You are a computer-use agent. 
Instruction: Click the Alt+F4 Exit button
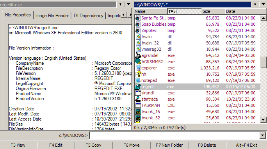coord(247,145)
